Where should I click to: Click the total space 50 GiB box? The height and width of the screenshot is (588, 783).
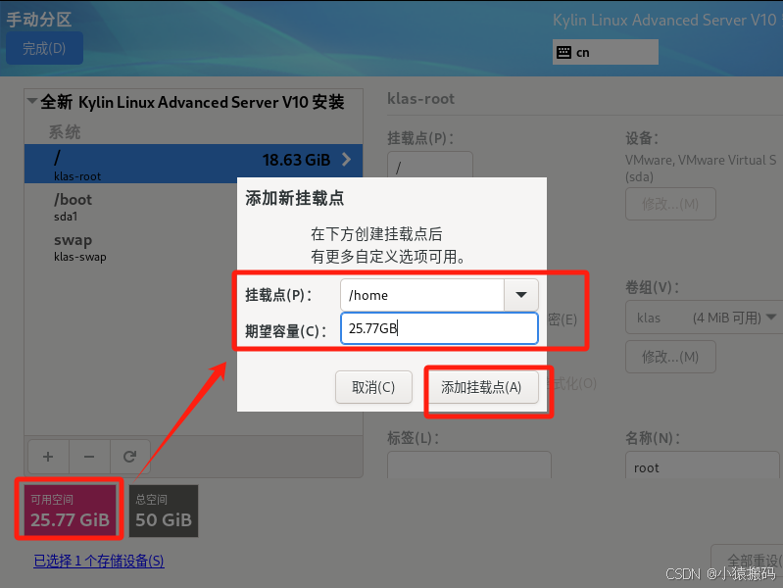164,511
